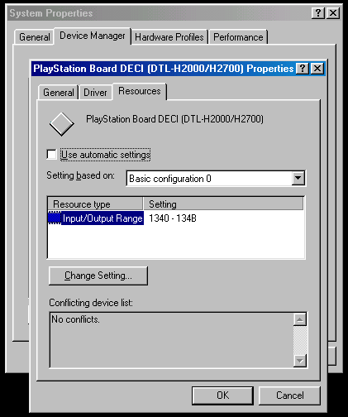Click the help question mark in Properties dialog
The image size is (348, 417).
(x=303, y=69)
